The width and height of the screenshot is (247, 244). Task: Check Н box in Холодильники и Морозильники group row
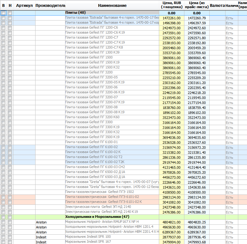[x=10, y=217]
